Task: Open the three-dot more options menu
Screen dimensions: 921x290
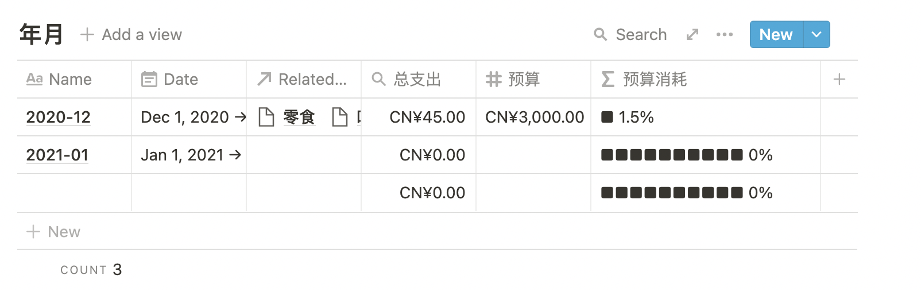Action: 725,34
